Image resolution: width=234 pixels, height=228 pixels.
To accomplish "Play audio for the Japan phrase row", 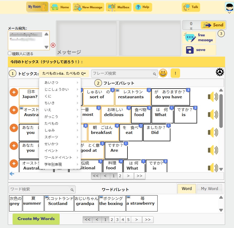I will click(213, 97).
